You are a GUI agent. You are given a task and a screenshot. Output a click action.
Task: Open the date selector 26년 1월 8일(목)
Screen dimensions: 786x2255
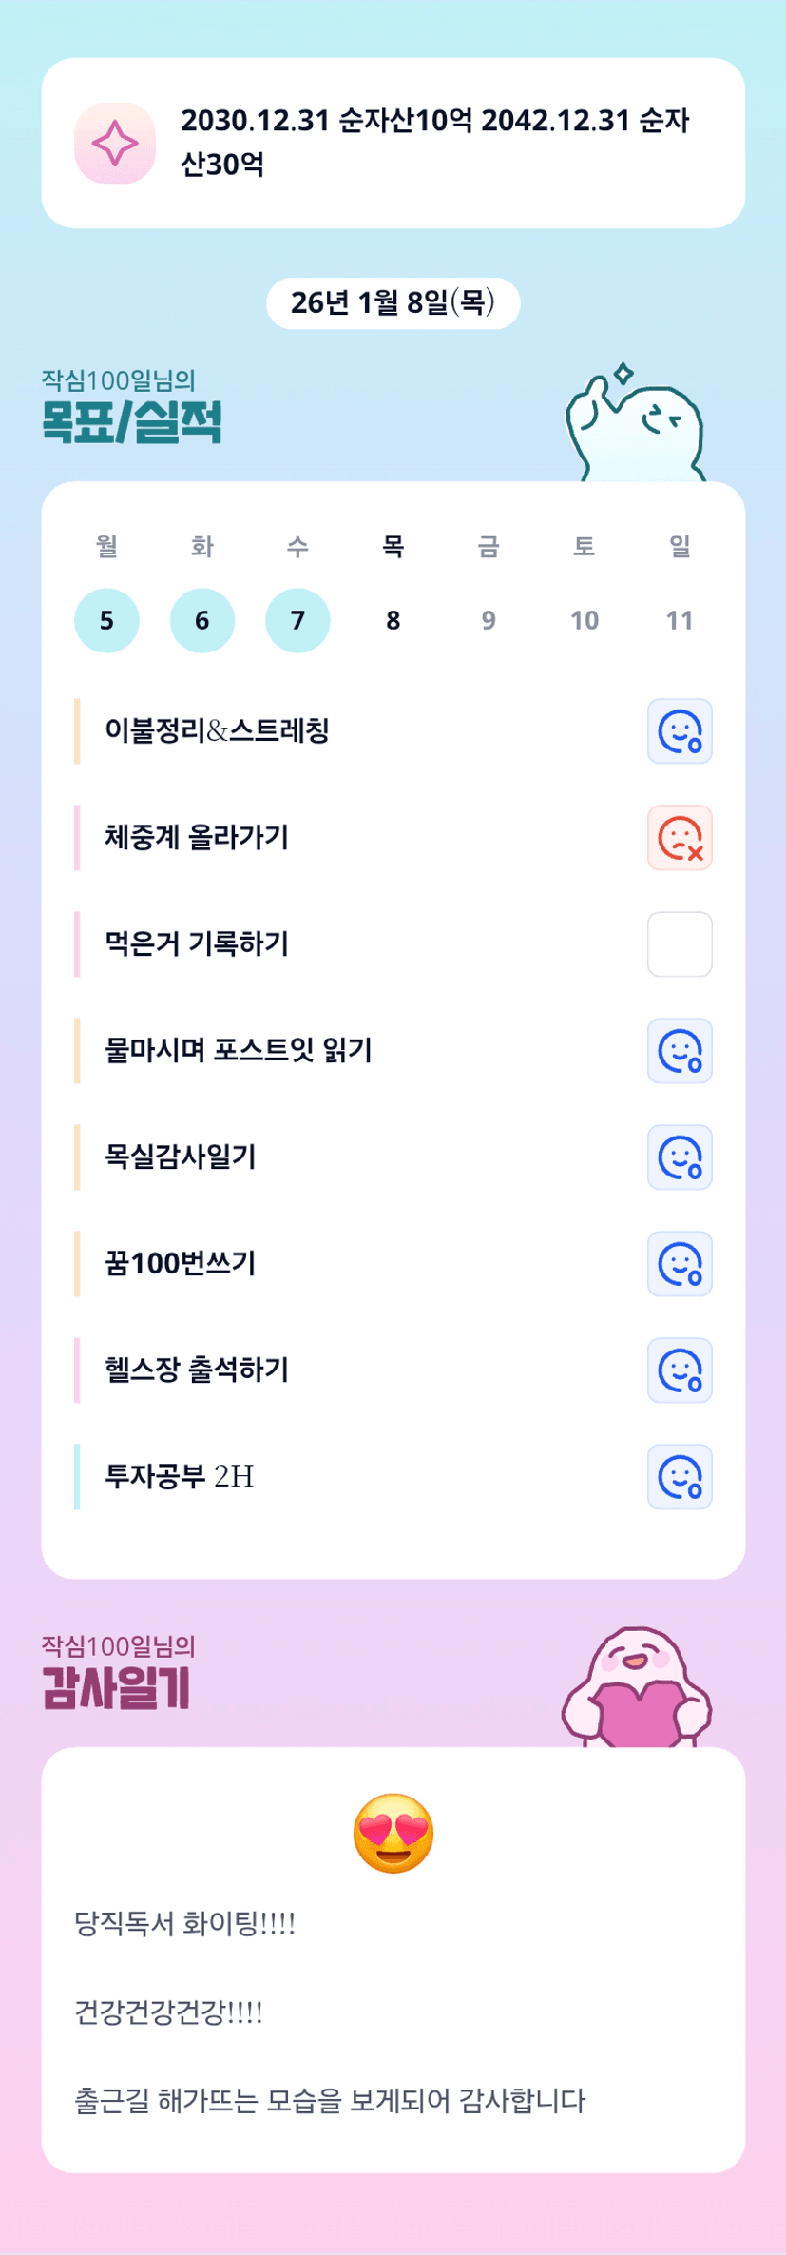[393, 303]
